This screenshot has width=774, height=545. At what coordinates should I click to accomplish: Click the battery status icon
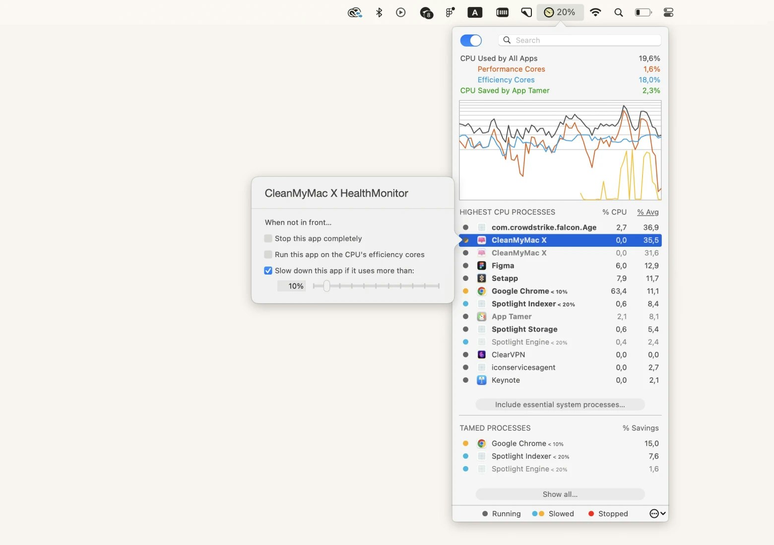[644, 12]
